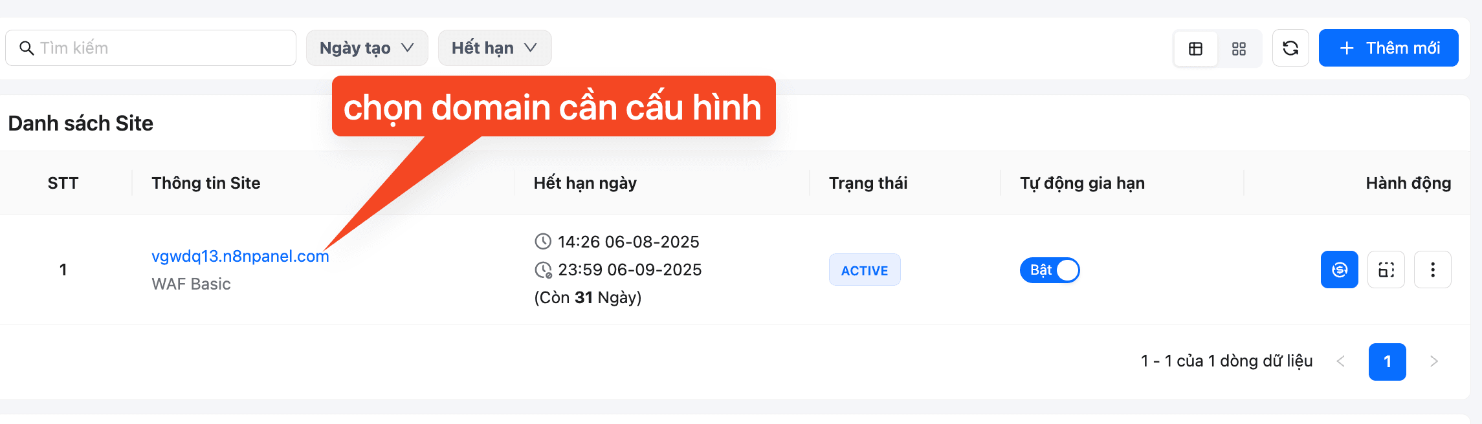Image resolution: width=1482 pixels, height=424 pixels.
Task: Go to previous page arrow
Action: point(1340,361)
